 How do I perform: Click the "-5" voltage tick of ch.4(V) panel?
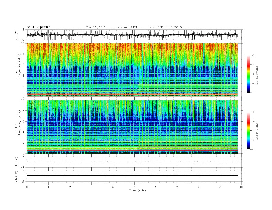tap(23, 182)
